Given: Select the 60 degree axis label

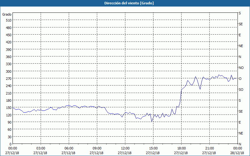Looking at the screenshot, I should 10,129.
